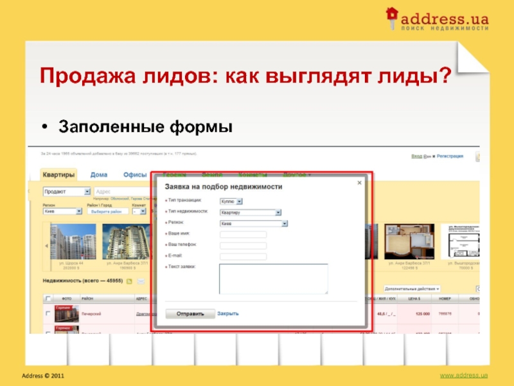The height and width of the screenshot is (386, 514).
Task: Open the Тип транзакции dropdown Куплю
Action: click(231, 201)
